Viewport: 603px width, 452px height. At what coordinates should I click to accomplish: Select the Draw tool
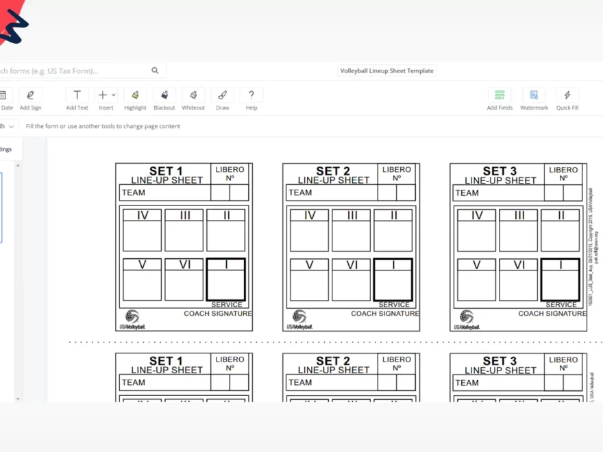(x=222, y=99)
